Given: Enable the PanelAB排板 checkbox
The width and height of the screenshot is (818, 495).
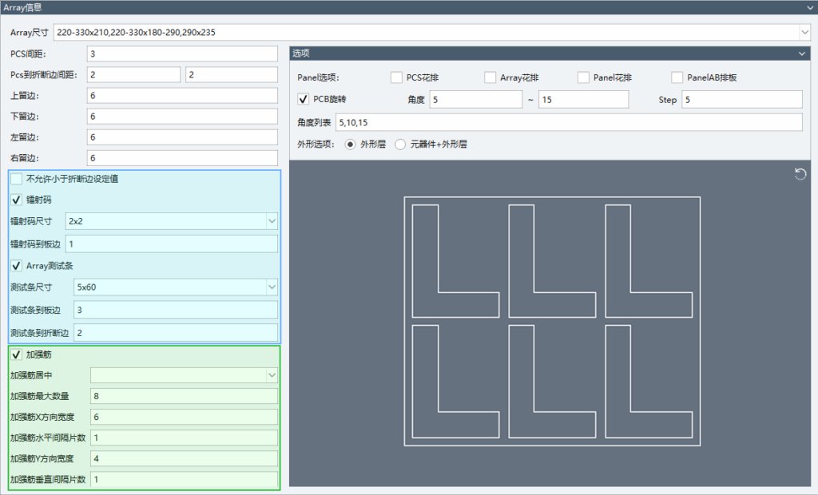Looking at the screenshot, I should (677, 77).
